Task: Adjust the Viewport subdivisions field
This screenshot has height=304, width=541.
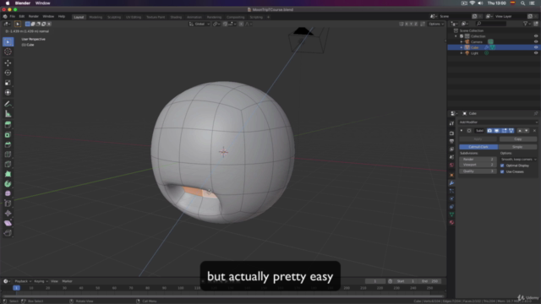Action: tap(478, 165)
